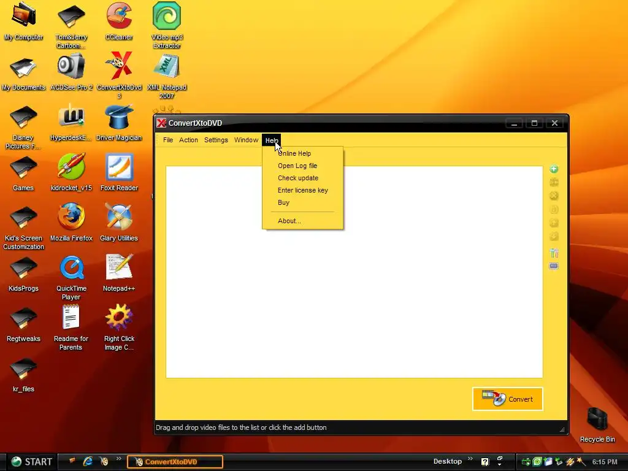The height and width of the screenshot is (471, 628).
Task: Click the Convert button
Action: [507, 399]
